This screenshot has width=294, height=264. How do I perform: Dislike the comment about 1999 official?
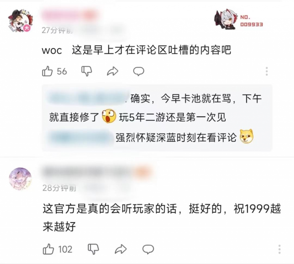[x=93, y=249]
